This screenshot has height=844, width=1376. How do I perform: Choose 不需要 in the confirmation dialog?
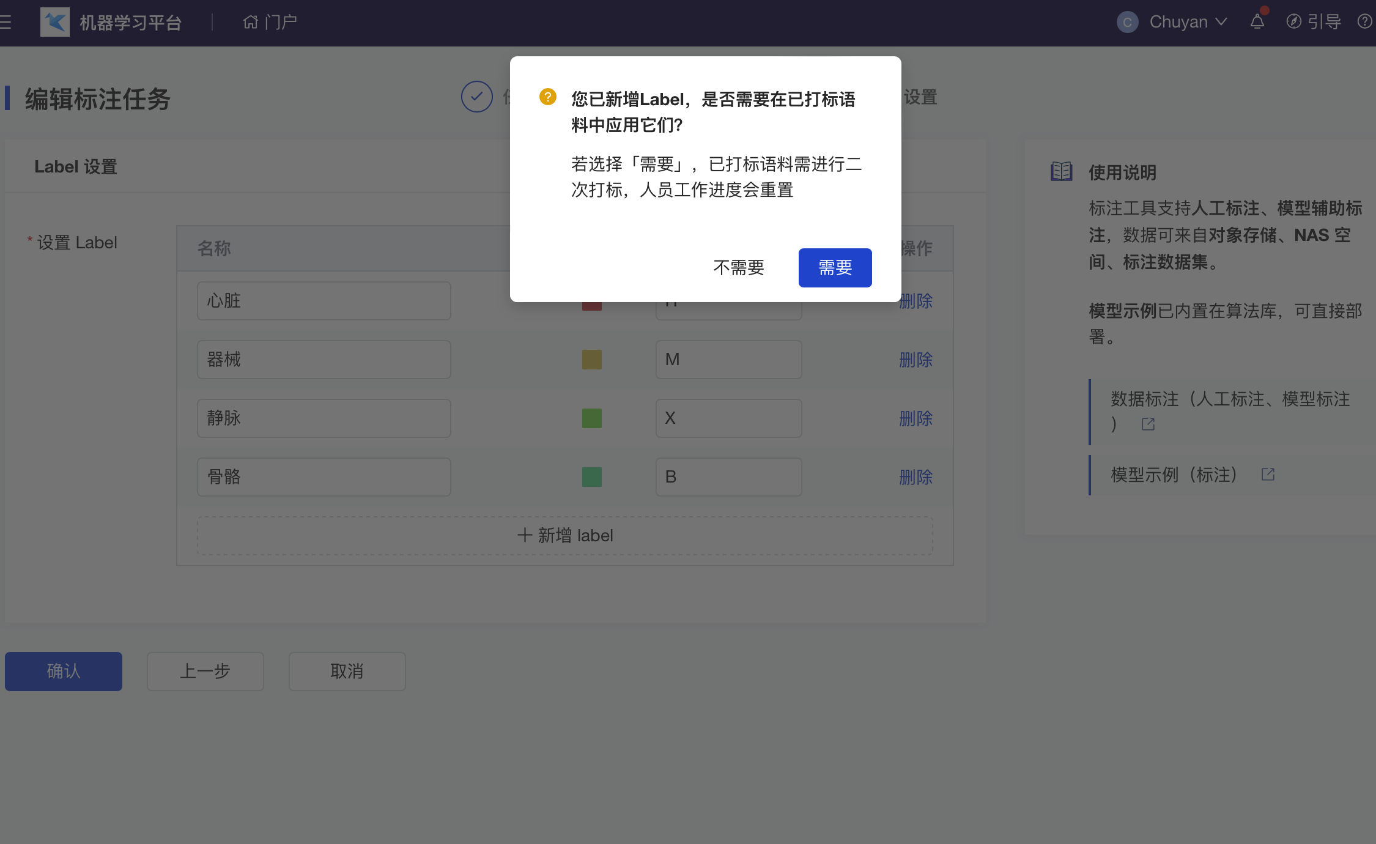pos(738,268)
